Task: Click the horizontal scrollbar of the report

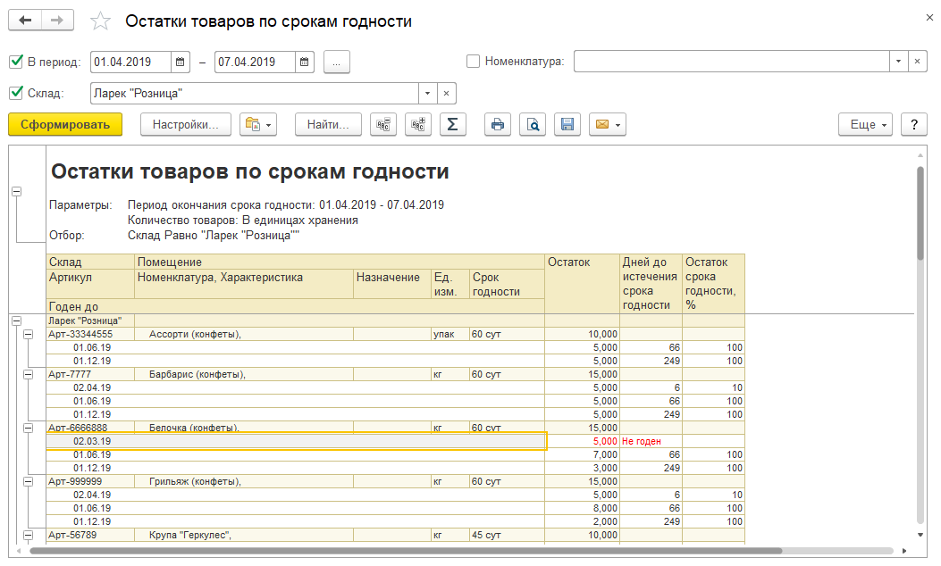Action: coord(402,551)
